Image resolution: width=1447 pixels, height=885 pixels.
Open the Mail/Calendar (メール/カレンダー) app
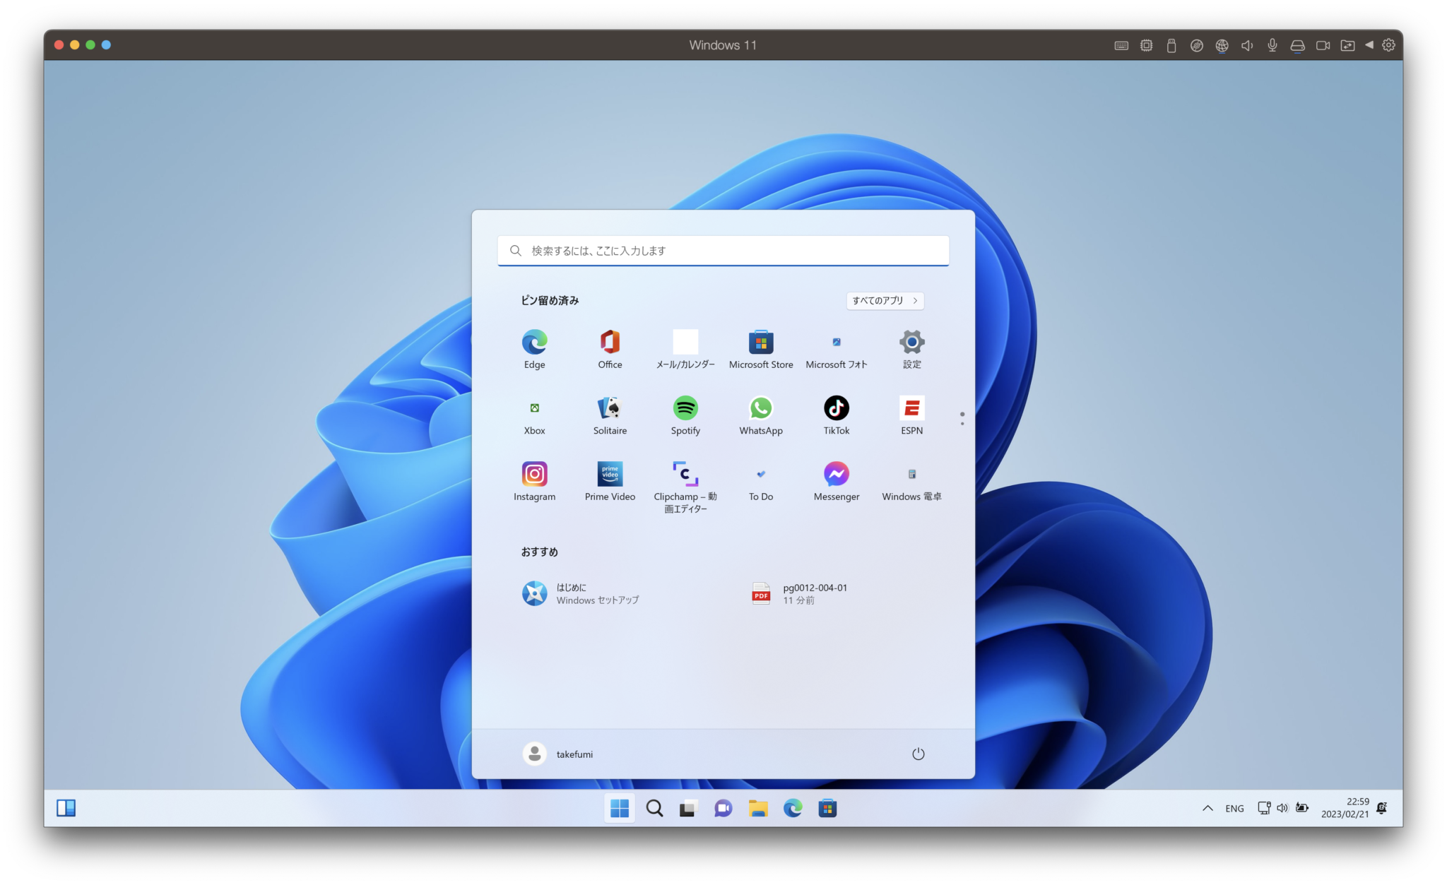tap(685, 349)
